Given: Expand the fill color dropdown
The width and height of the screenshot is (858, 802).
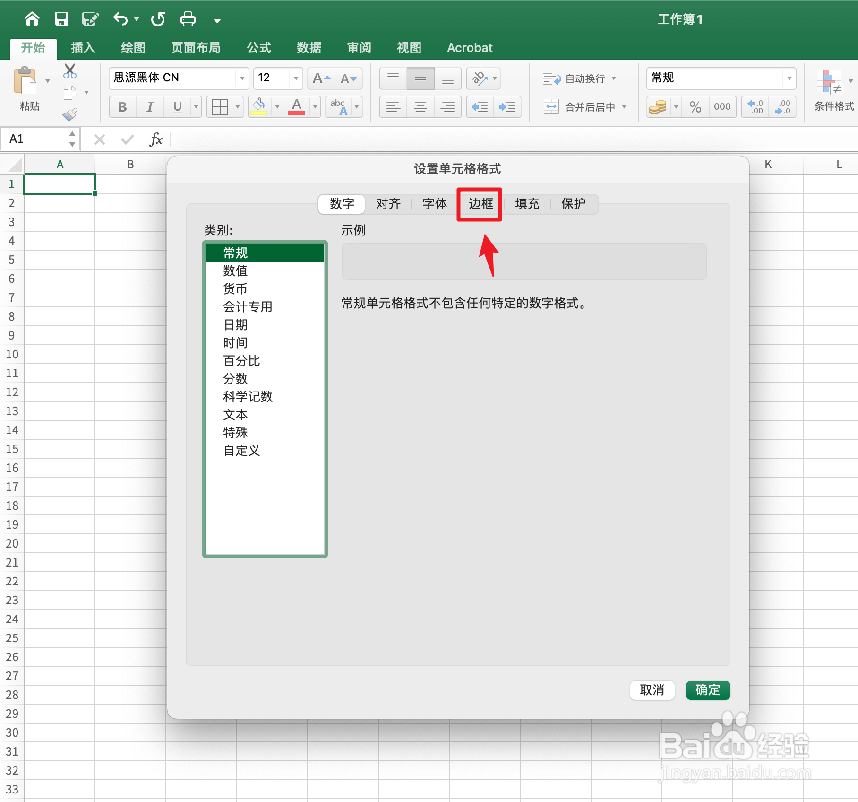Looking at the screenshot, I should pos(276,106).
